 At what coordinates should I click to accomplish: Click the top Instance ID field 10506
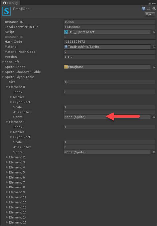[110, 22]
